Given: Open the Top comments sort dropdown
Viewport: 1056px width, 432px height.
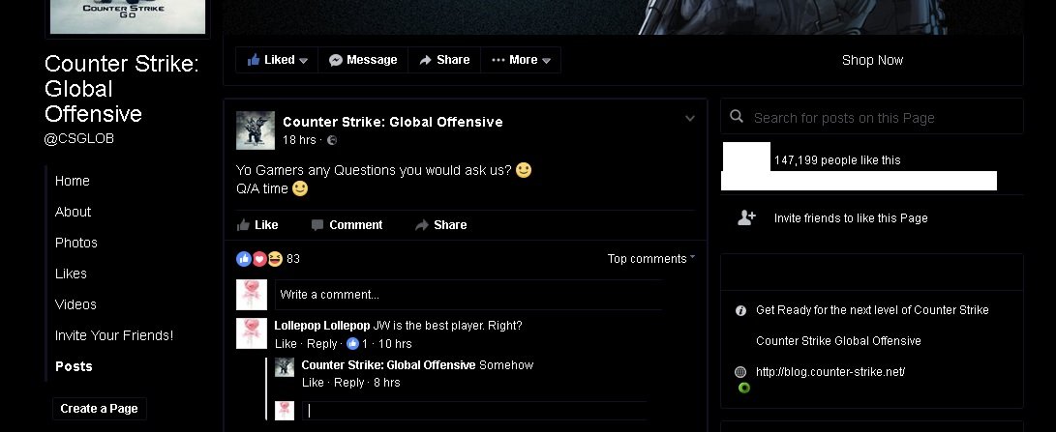Looking at the screenshot, I should (650, 258).
